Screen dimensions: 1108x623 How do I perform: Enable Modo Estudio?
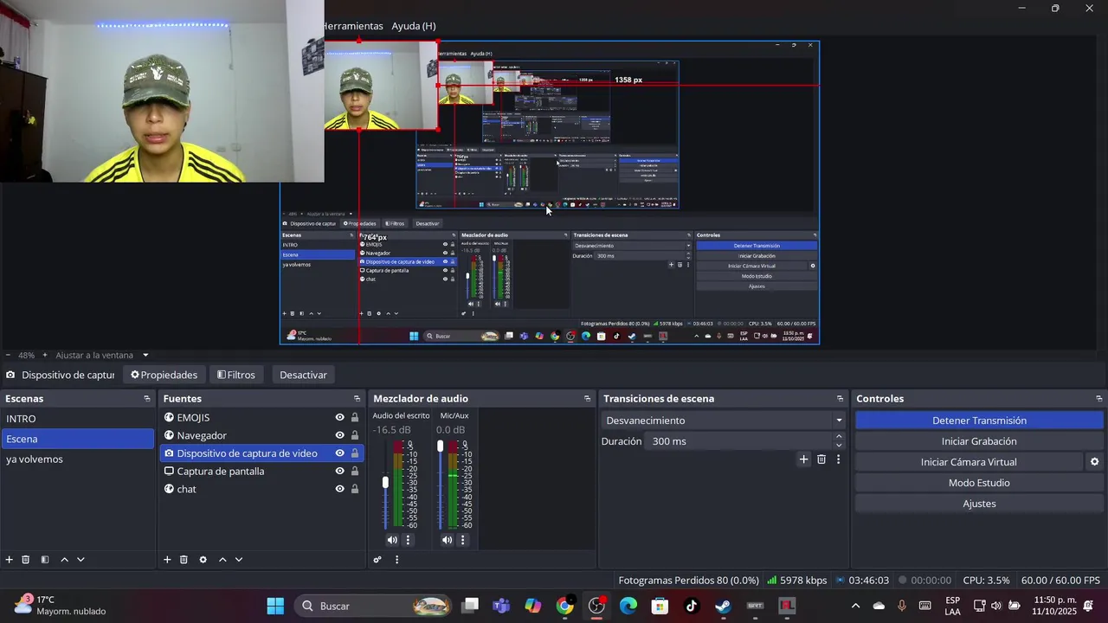coord(979,483)
